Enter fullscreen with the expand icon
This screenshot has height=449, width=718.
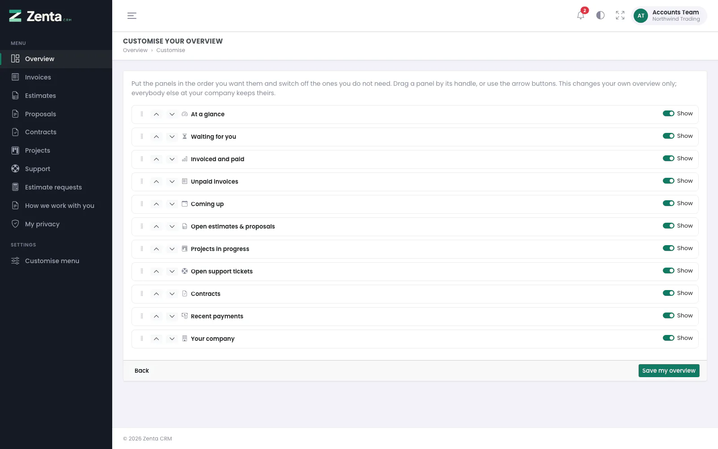click(x=620, y=15)
